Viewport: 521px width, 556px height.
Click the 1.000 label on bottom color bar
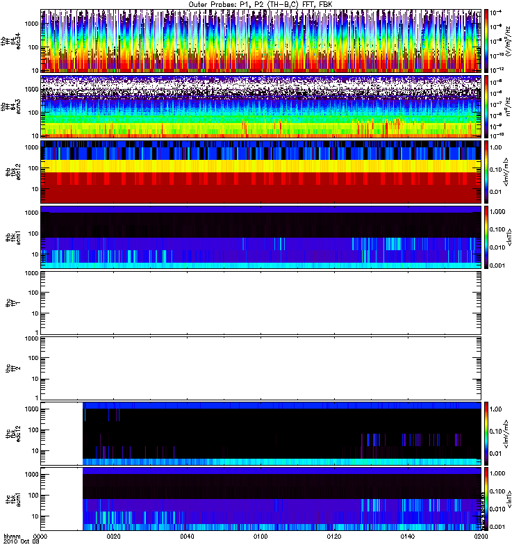(x=497, y=473)
